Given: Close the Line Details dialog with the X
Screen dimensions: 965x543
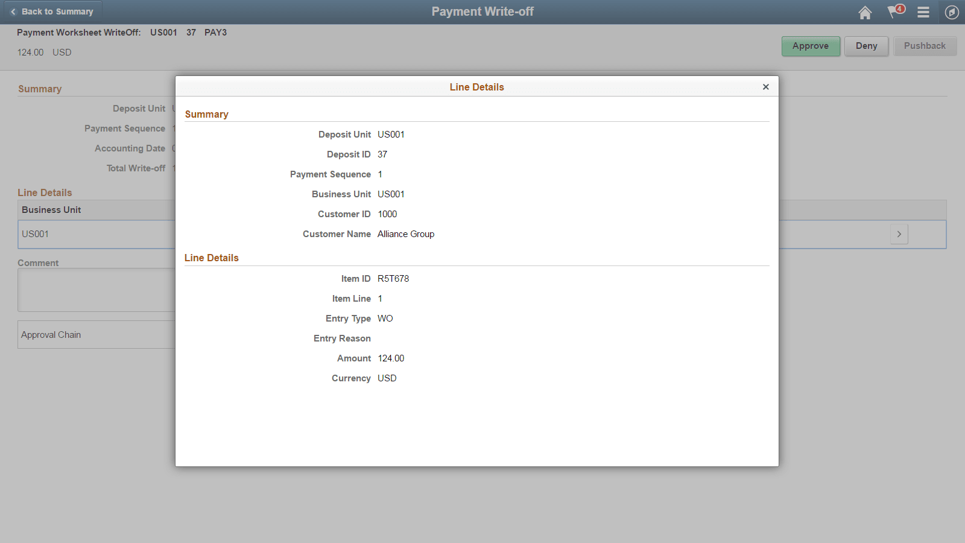Looking at the screenshot, I should click(765, 87).
